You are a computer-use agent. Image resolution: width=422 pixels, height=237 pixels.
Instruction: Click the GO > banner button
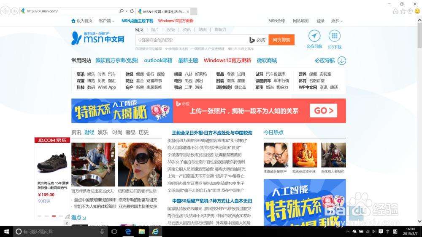coord(324,111)
